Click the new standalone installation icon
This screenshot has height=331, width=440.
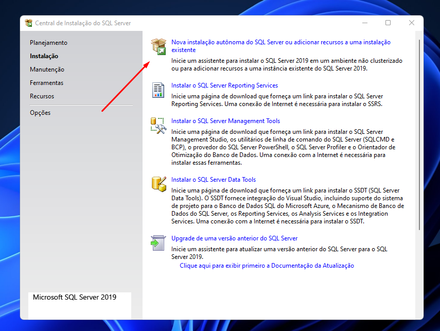point(157,46)
